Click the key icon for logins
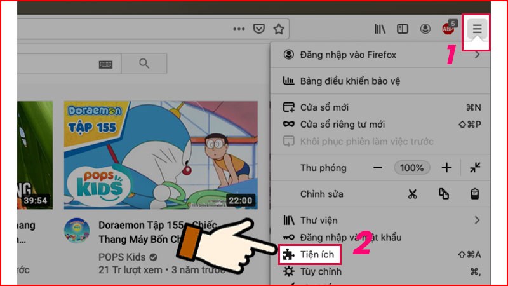 [289, 237]
